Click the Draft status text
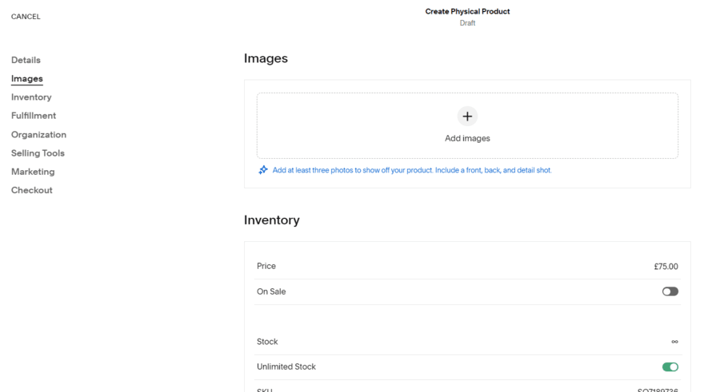 467,23
